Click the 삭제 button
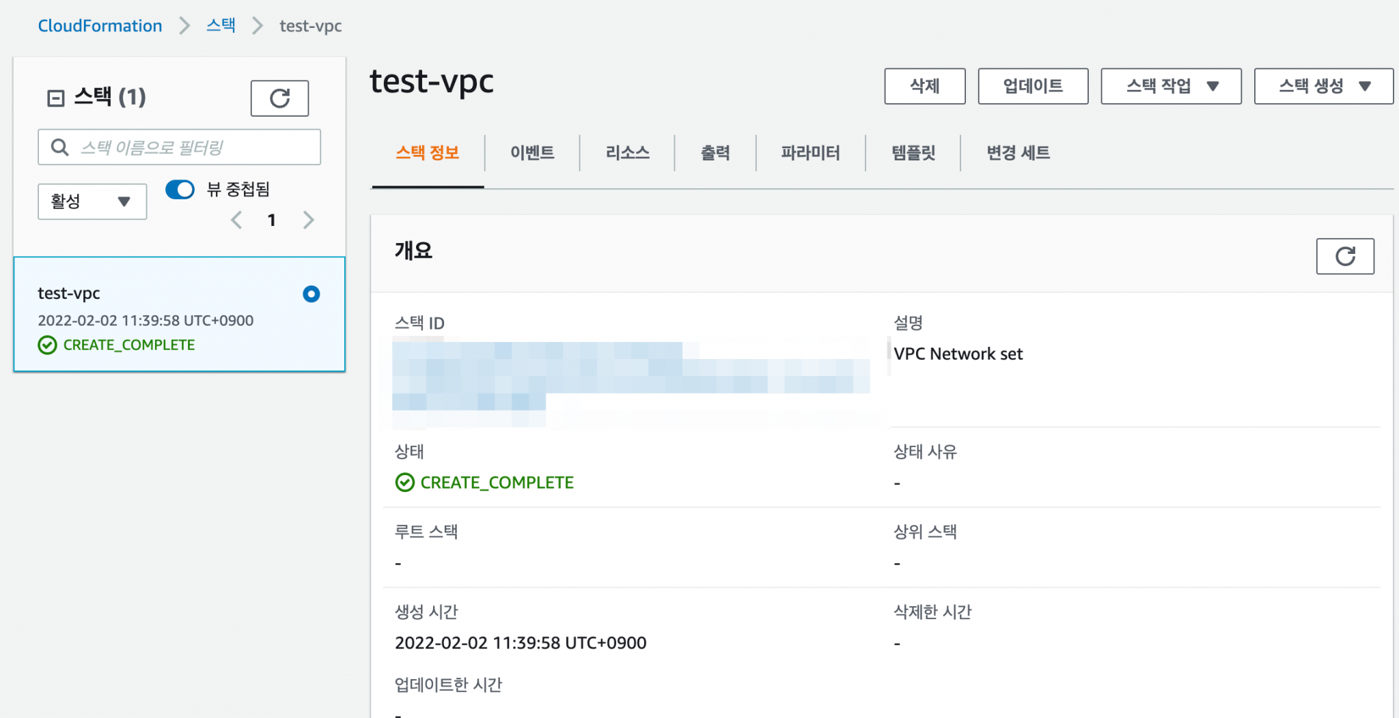Image resolution: width=1399 pixels, height=718 pixels. click(925, 86)
